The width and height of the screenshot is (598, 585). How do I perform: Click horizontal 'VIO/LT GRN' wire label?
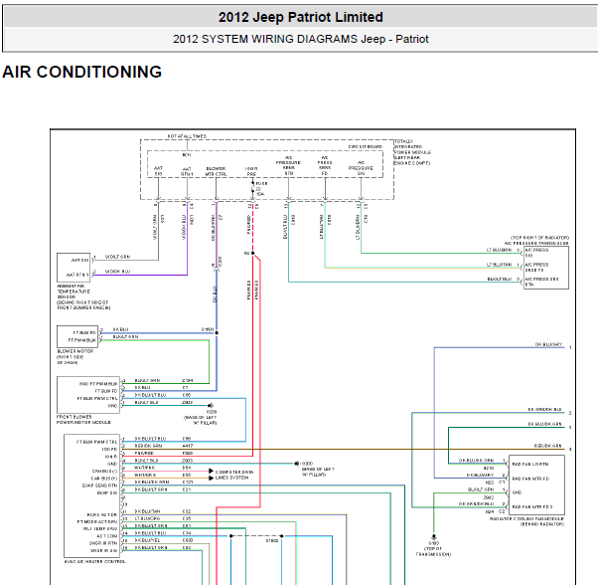117,257
